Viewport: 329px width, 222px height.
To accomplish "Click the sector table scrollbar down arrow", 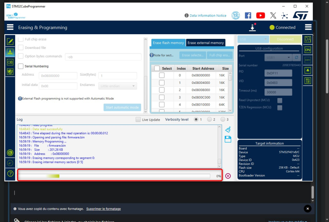I will [230, 111].
